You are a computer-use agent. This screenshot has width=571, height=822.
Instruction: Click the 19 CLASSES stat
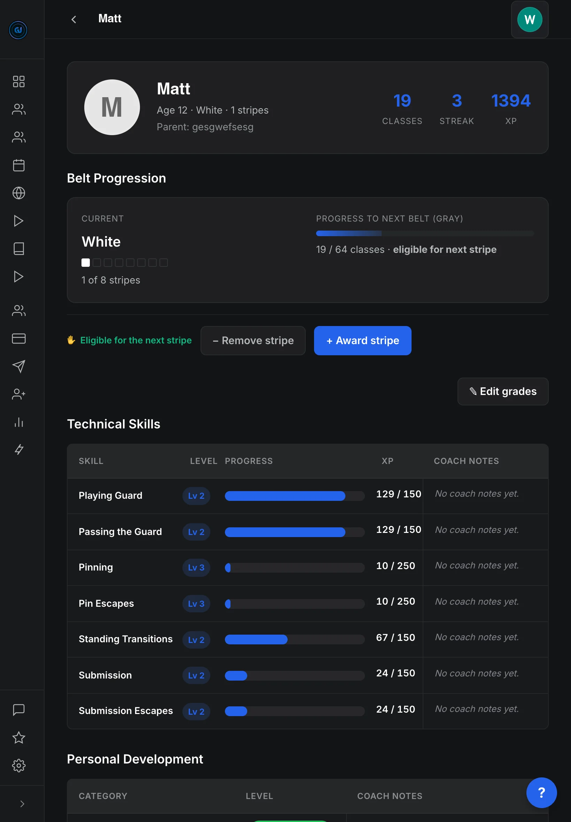pos(402,109)
